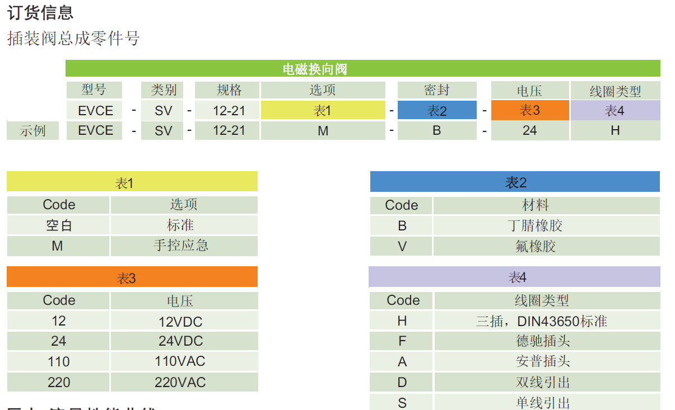Click the "德驰插头" coil type cell
675x410 pixels.
pos(547,341)
